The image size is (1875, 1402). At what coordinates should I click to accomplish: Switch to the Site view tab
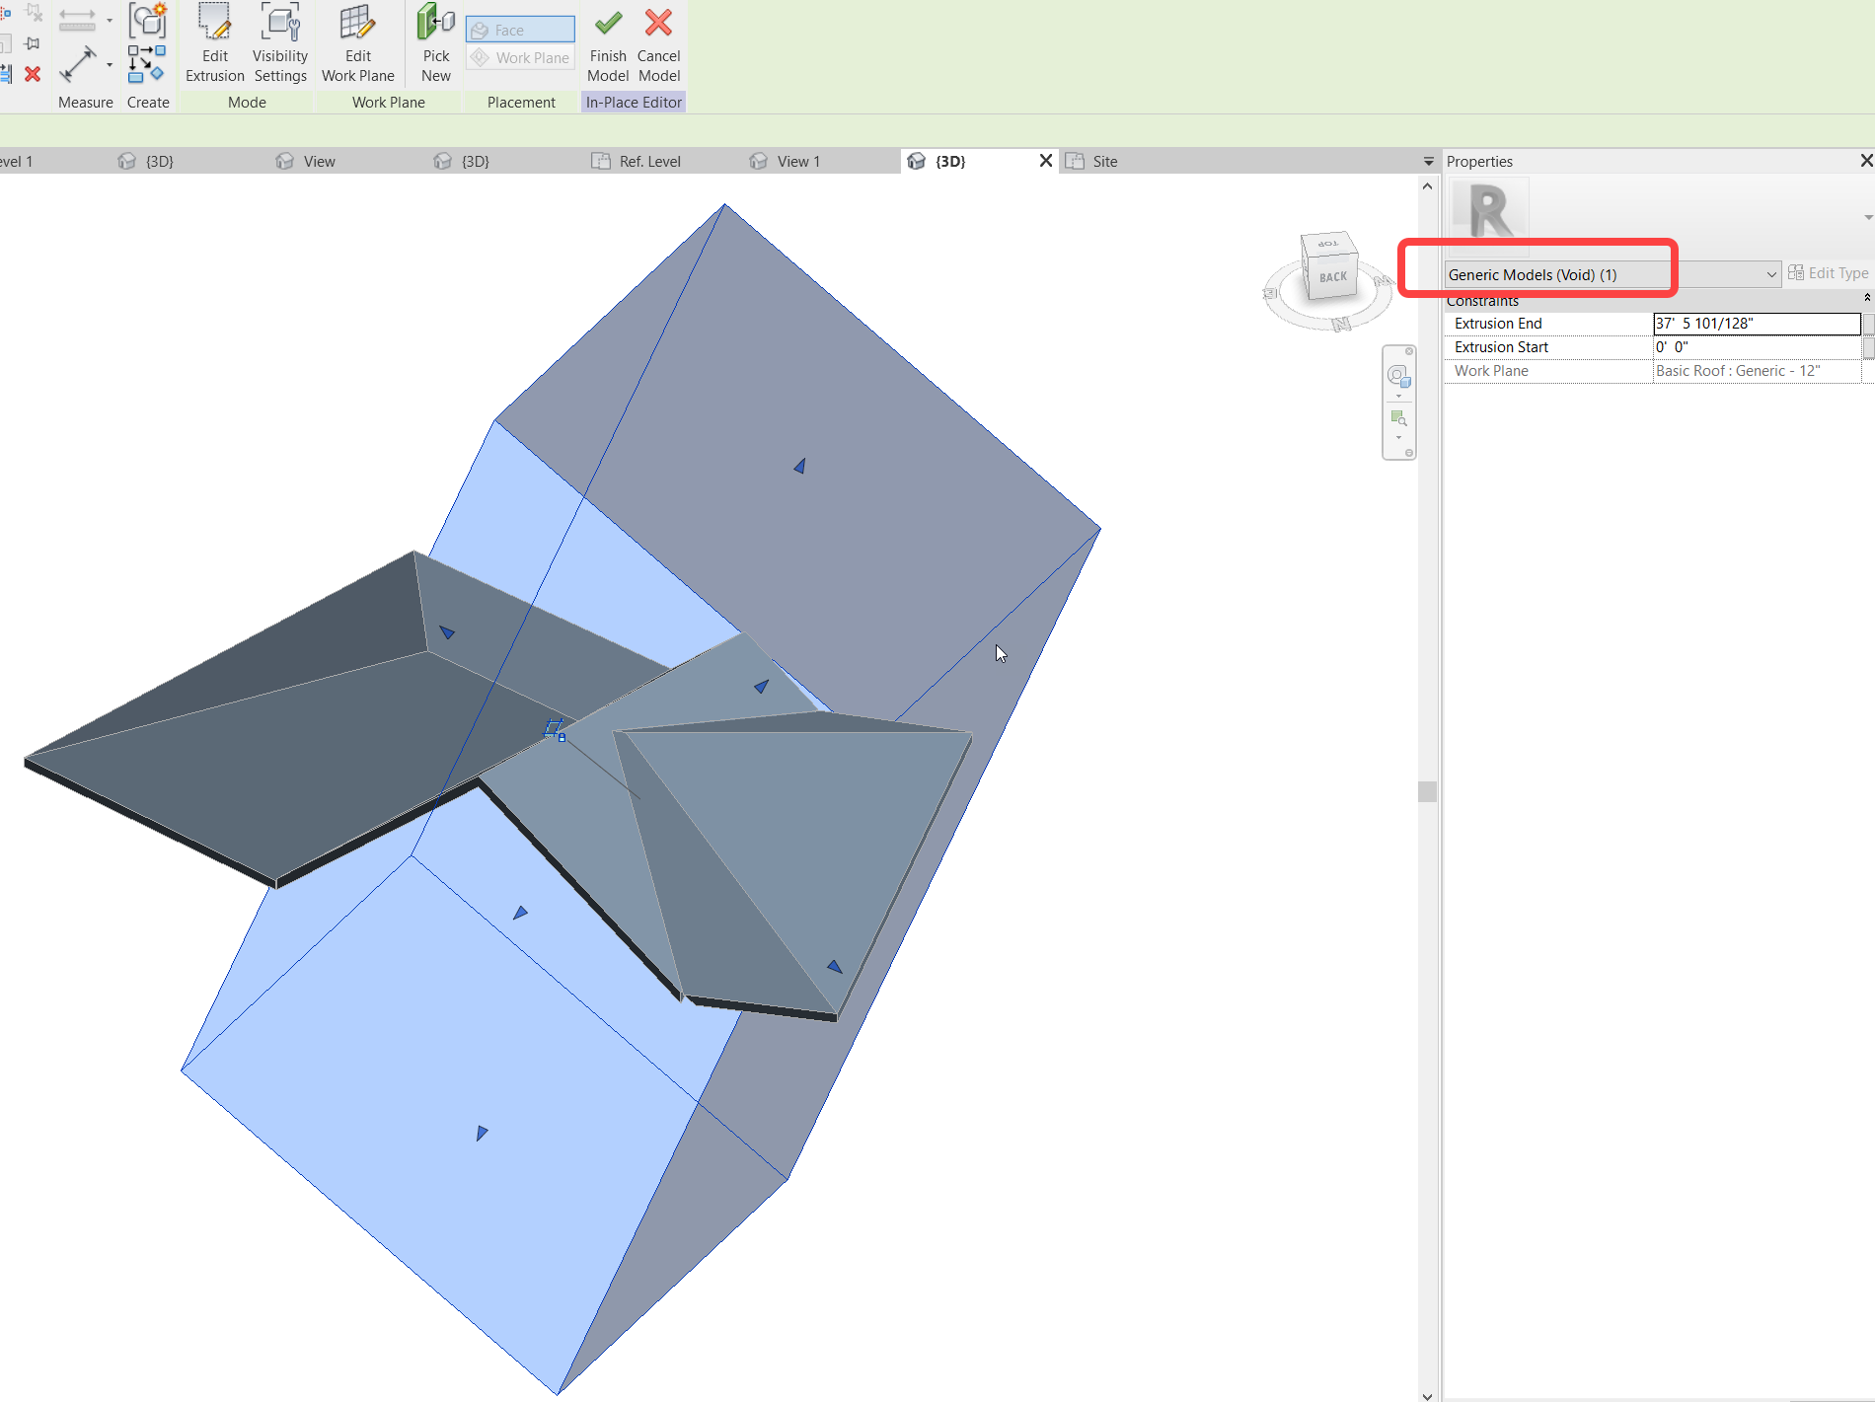tap(1105, 161)
